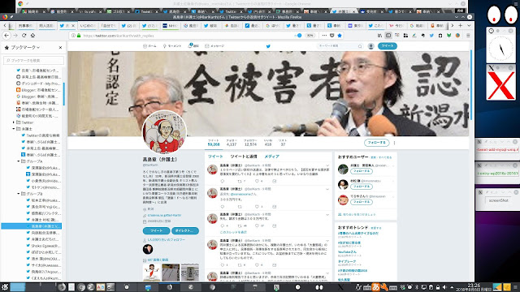Follow suggested user てるやさん

pyautogui.click(x=362, y=202)
